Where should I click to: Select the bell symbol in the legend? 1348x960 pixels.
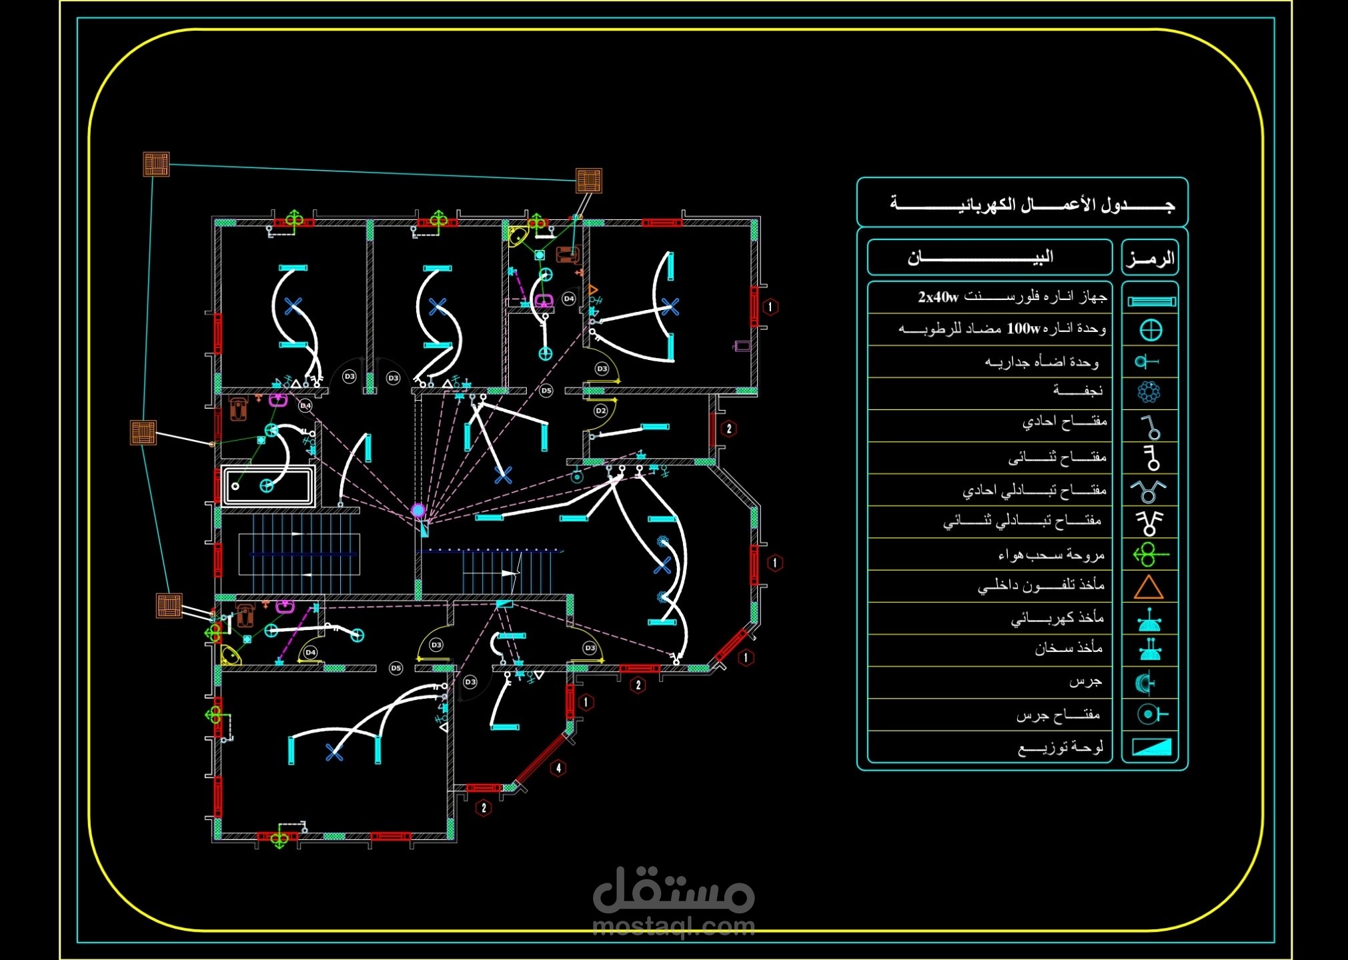[1146, 683]
